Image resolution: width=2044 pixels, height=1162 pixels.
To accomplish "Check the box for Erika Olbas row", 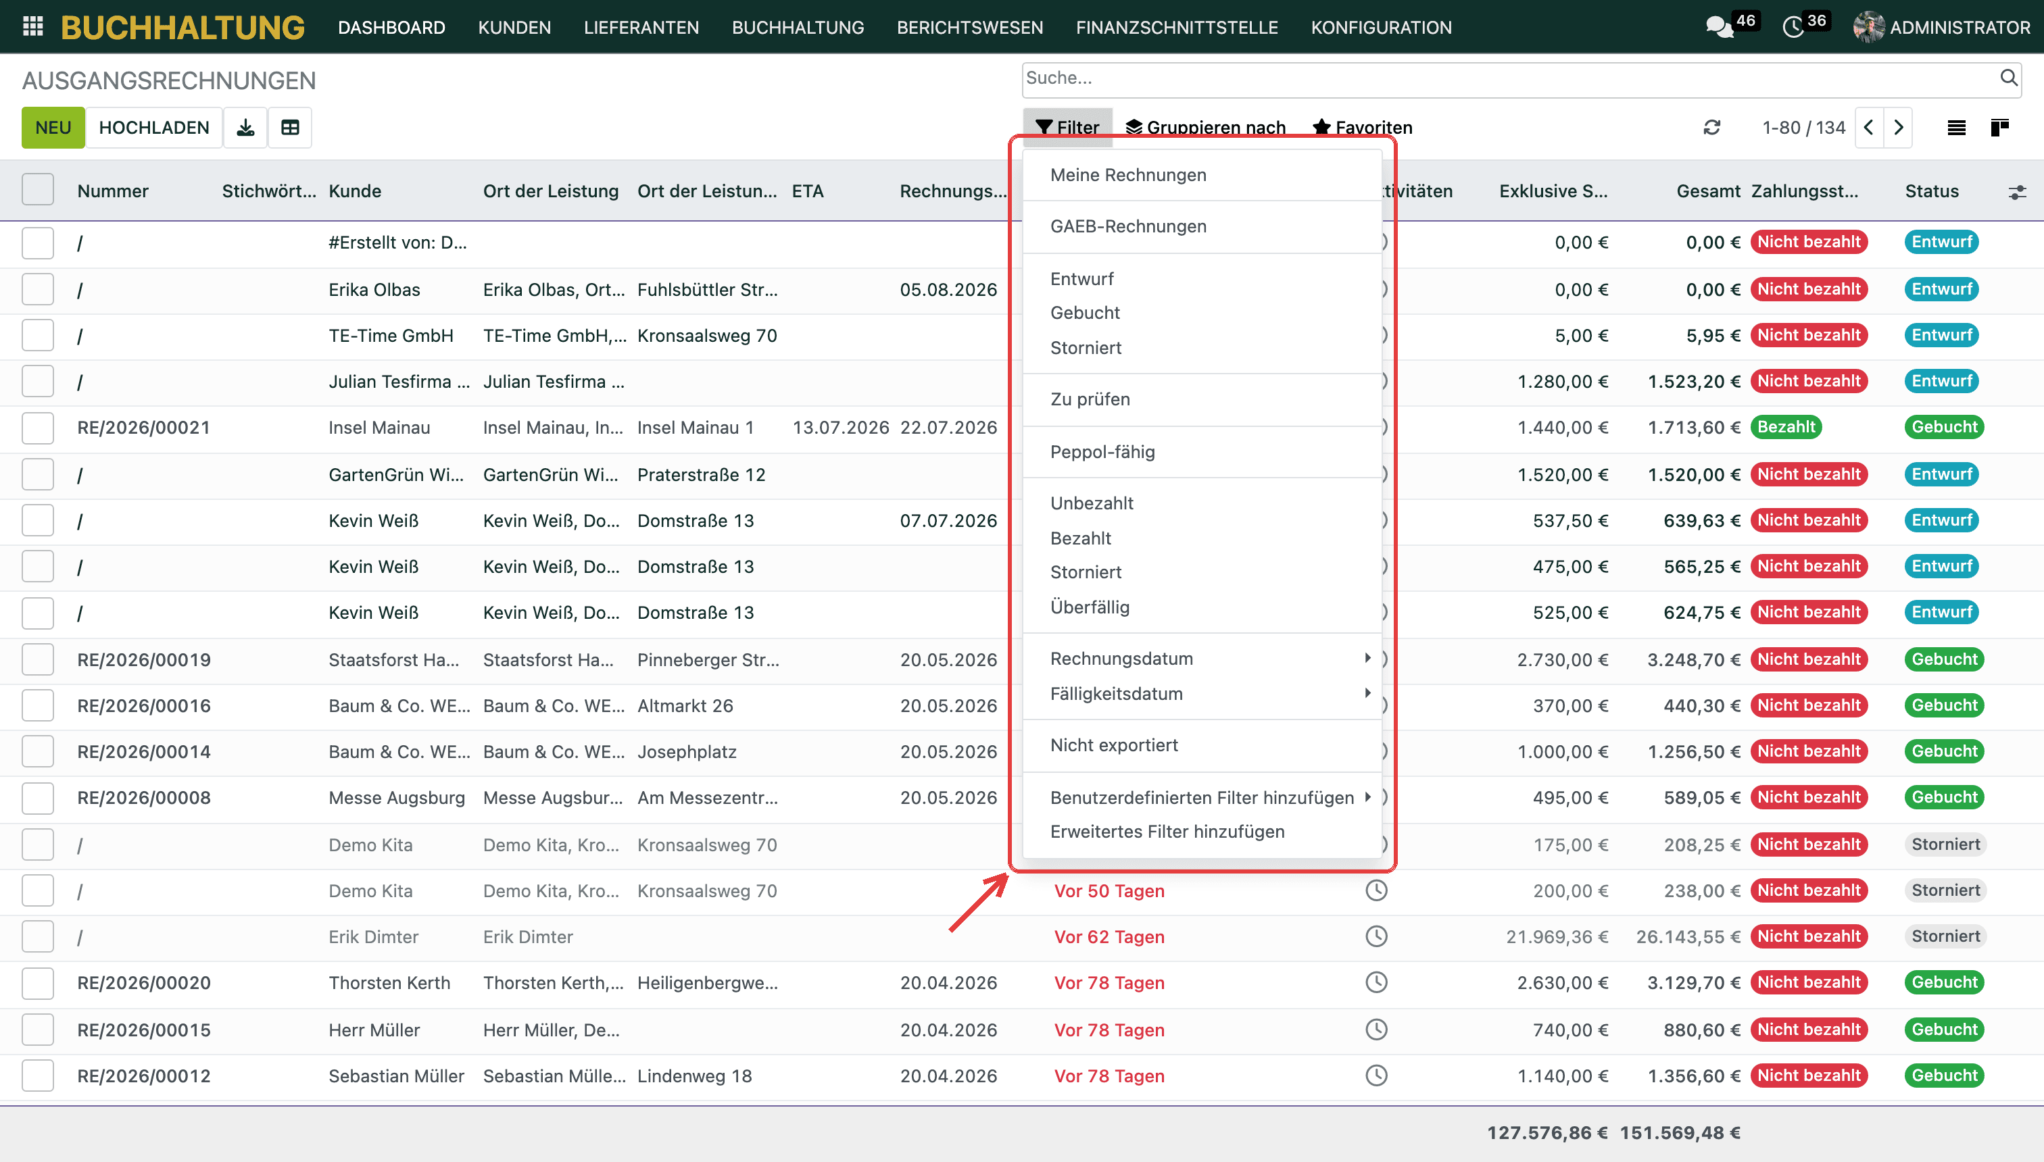I will point(38,290).
